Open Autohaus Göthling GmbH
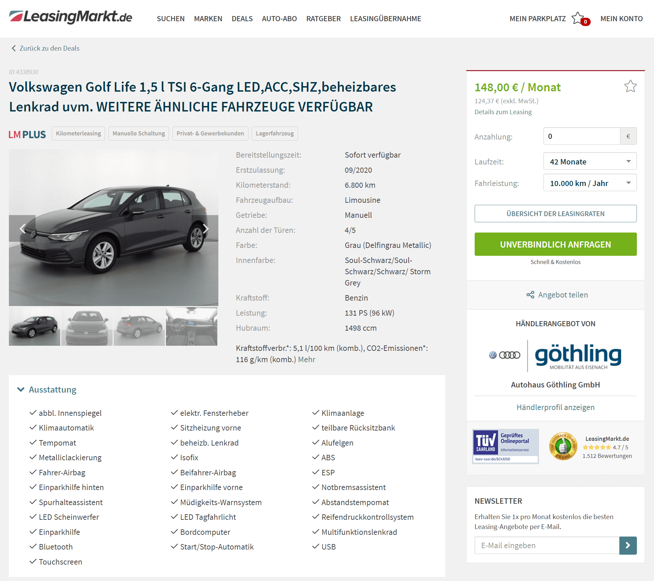The height and width of the screenshot is (581, 654). point(555,385)
